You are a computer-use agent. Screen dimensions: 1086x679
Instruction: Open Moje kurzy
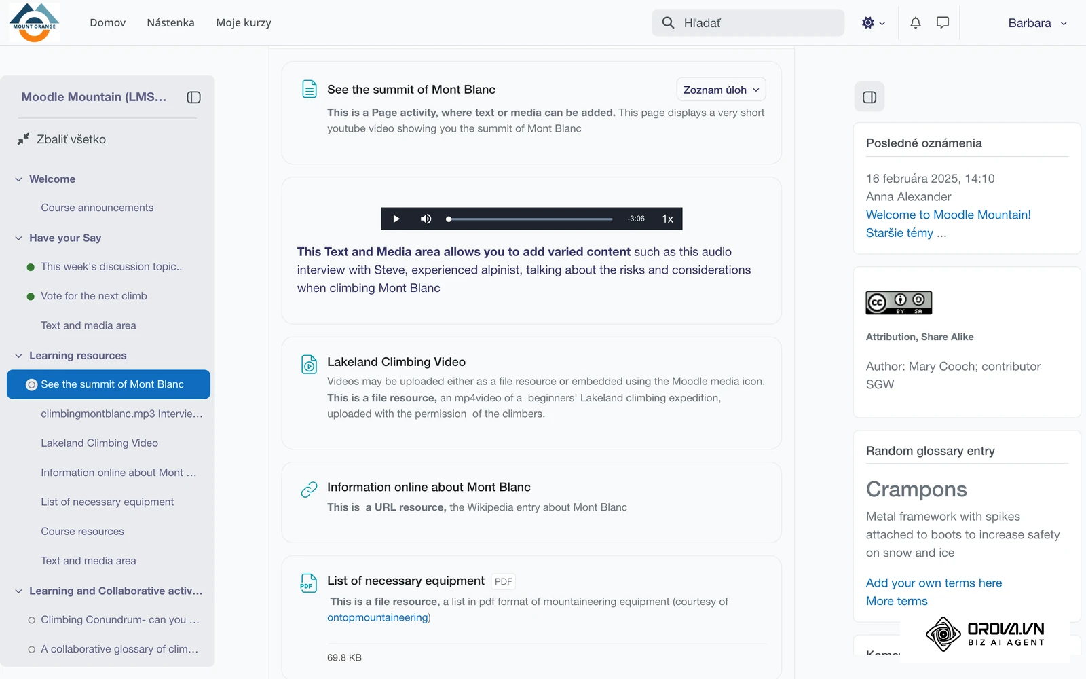coord(244,22)
